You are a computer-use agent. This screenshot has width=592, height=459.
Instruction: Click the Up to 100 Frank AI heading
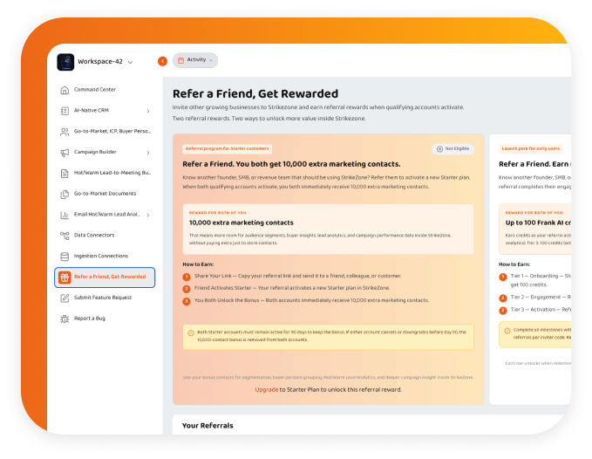point(538,223)
